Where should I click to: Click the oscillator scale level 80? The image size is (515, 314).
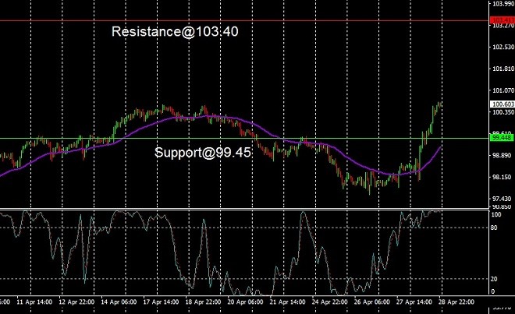pyautogui.click(x=494, y=228)
